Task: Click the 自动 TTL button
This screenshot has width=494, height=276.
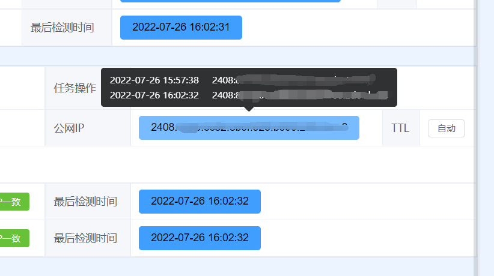Action: pyautogui.click(x=446, y=128)
